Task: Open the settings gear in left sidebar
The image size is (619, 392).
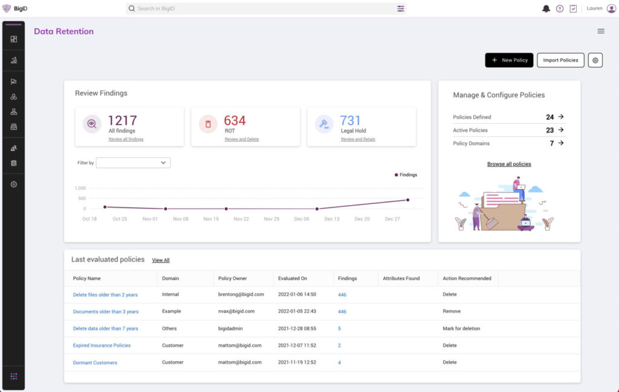Action: coord(14,184)
